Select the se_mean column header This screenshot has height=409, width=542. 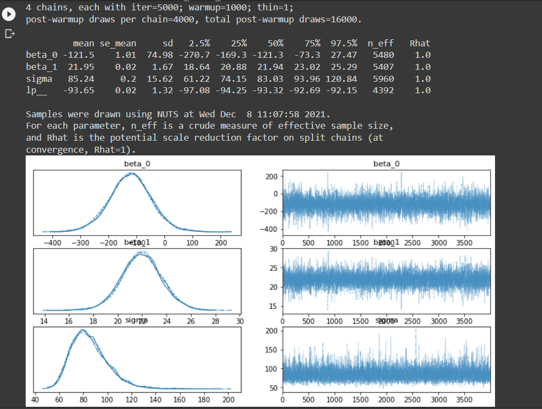pyautogui.click(x=118, y=44)
